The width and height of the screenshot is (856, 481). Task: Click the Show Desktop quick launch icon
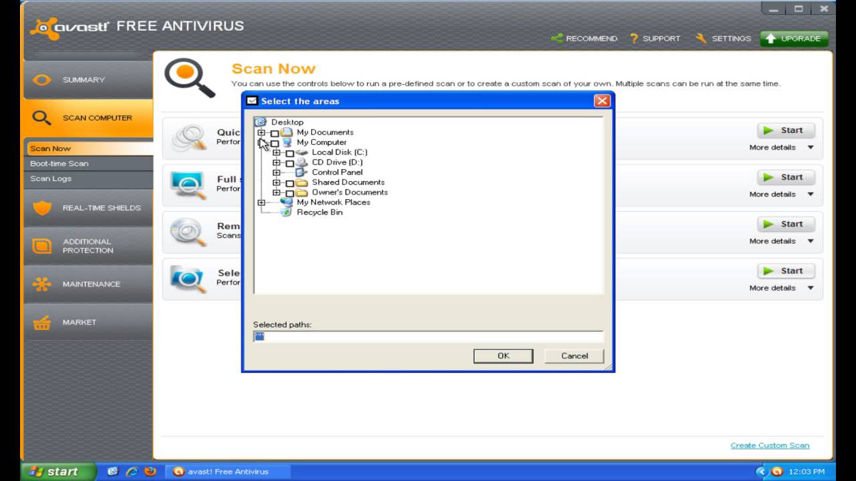coord(113,471)
